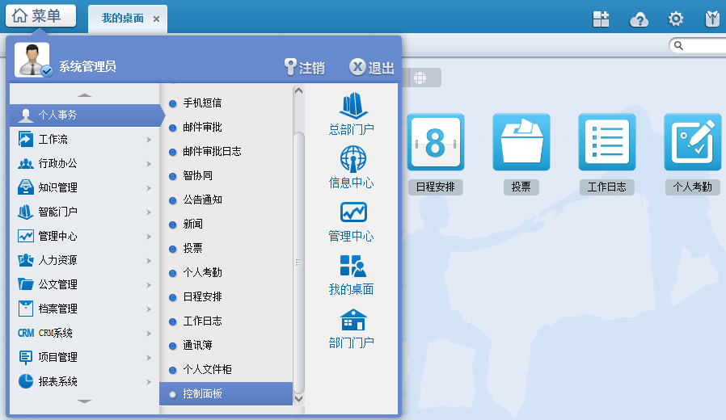Viewport: 726px width, 420px height.
Task: Select 邮件审批 from the submenu
Action: point(202,127)
